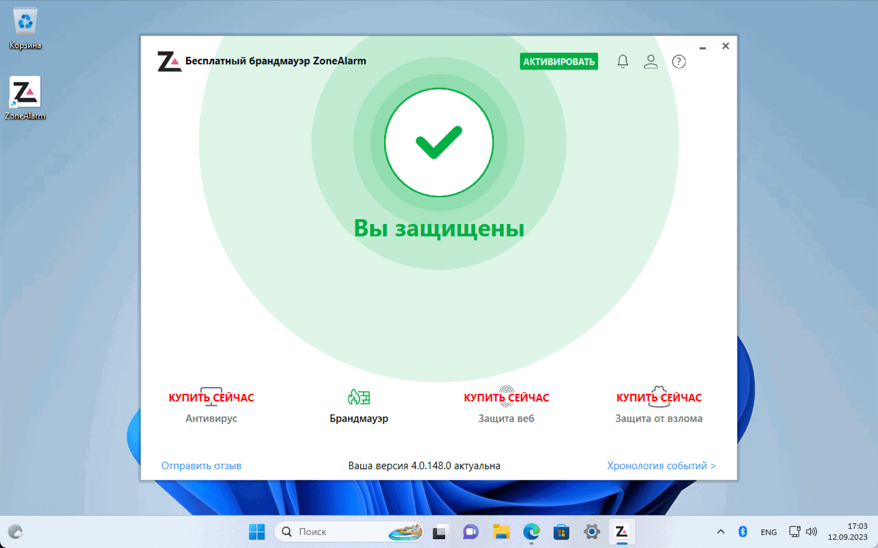Open the Брандмауэр firewall module
This screenshot has height=548, width=878.
(359, 406)
